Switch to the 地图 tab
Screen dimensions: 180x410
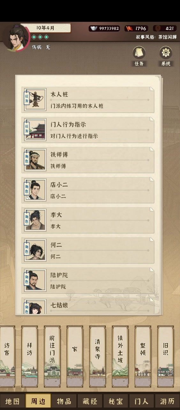[x=12, y=401]
